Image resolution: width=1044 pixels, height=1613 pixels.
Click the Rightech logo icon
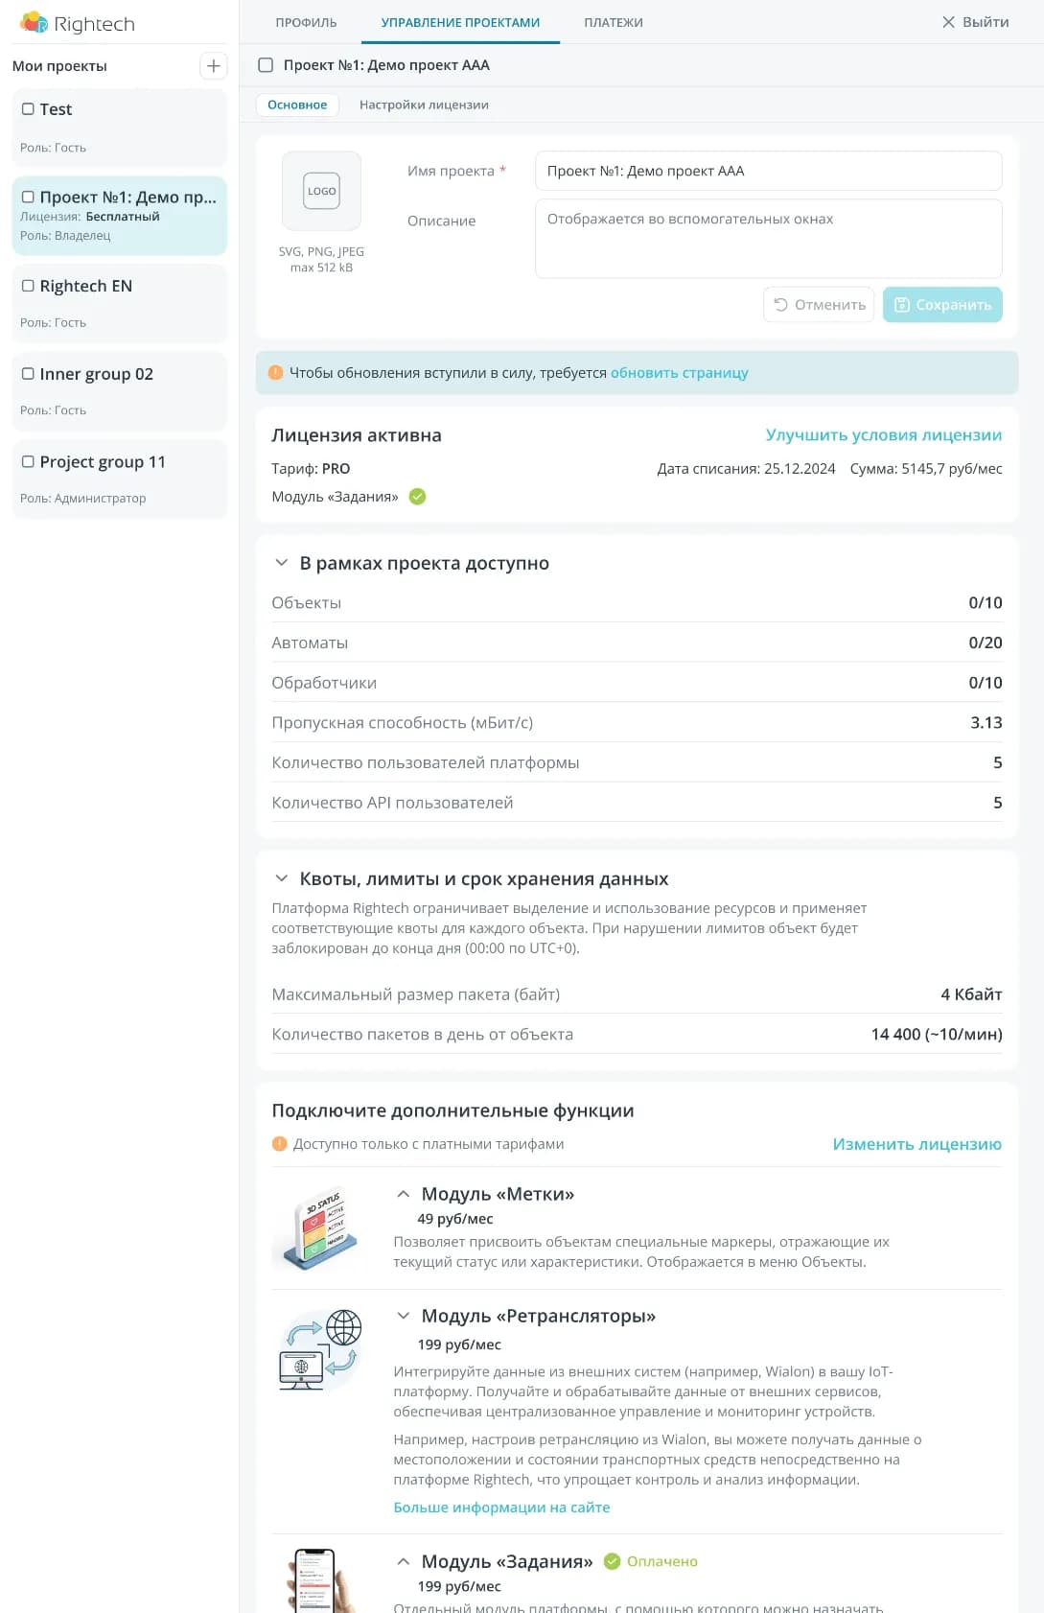click(34, 22)
